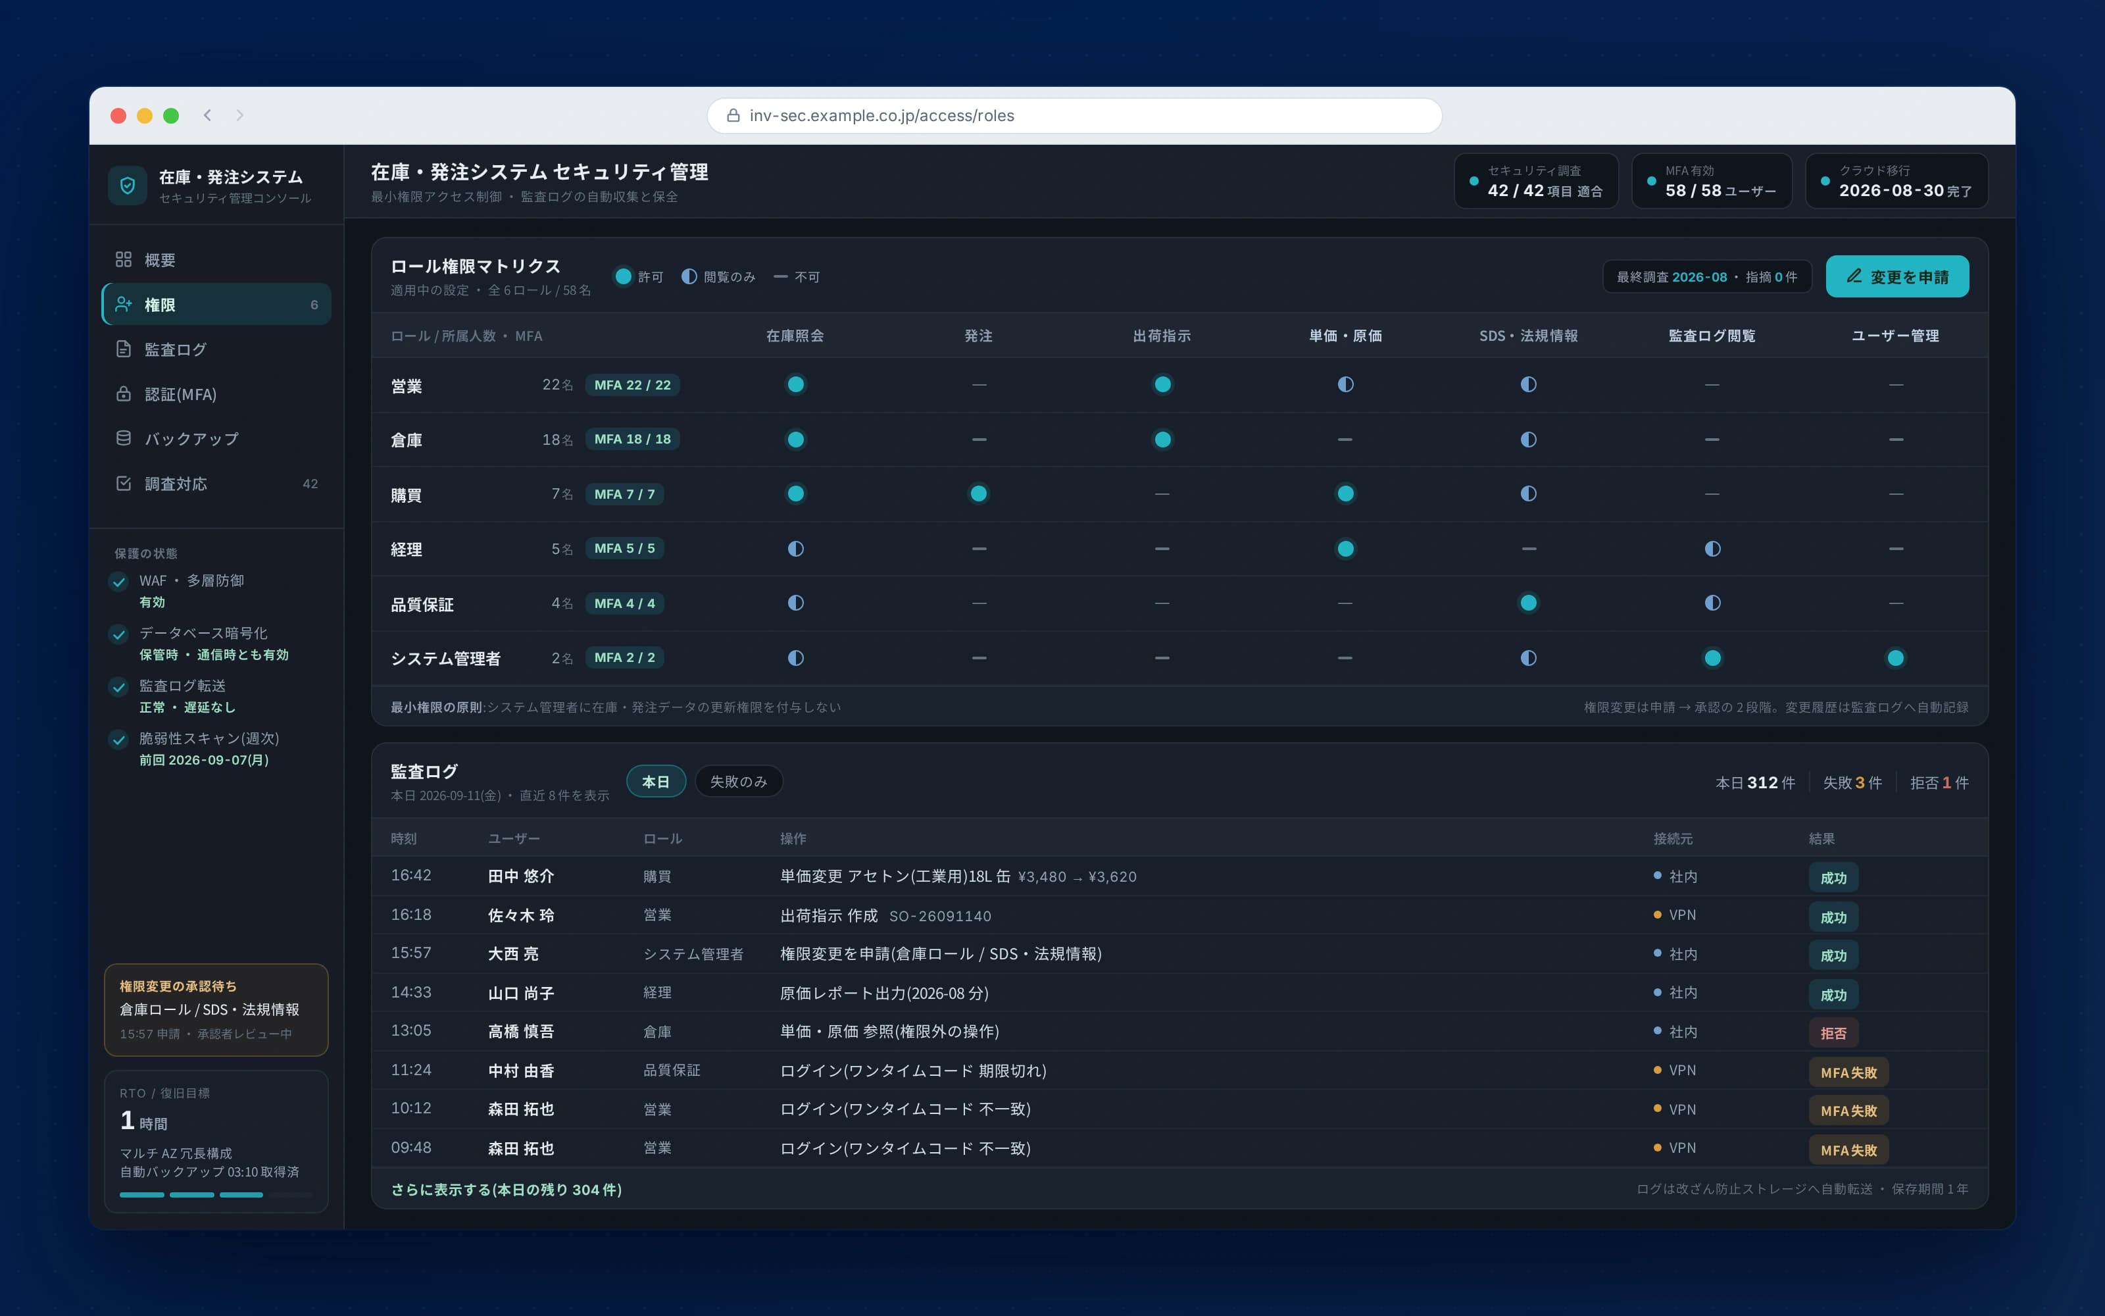Screen dimensions: 2105x1316
Task: Click the MFA有効 58 / 58 status chip
Action: pyautogui.click(x=1712, y=181)
